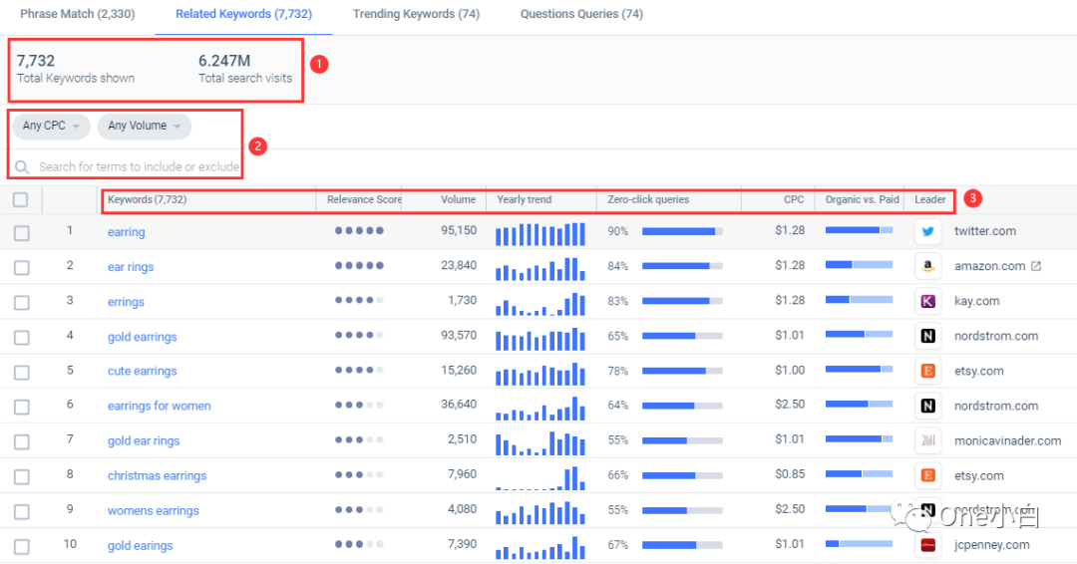Click monicavinader.com leader domain text

1007,441
